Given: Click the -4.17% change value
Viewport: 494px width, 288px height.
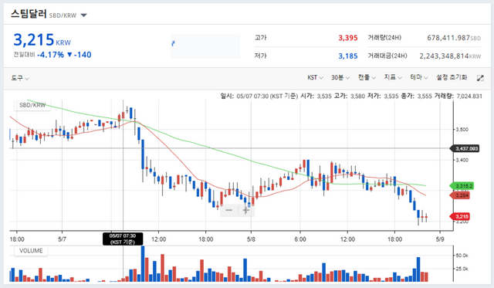Looking at the screenshot, I should (x=50, y=55).
